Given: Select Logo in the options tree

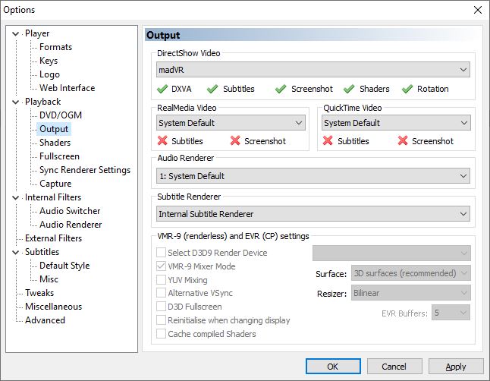Looking at the screenshot, I should [x=49, y=74].
